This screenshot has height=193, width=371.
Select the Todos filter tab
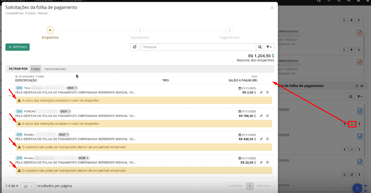pyautogui.click(x=35, y=69)
